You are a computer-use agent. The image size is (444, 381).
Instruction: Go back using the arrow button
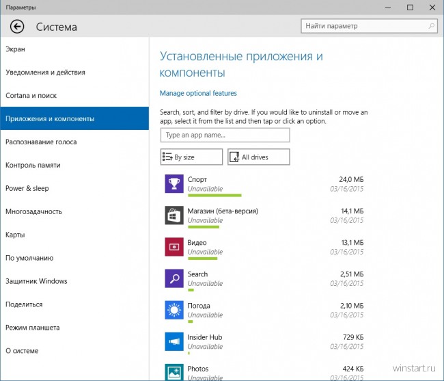tap(17, 27)
